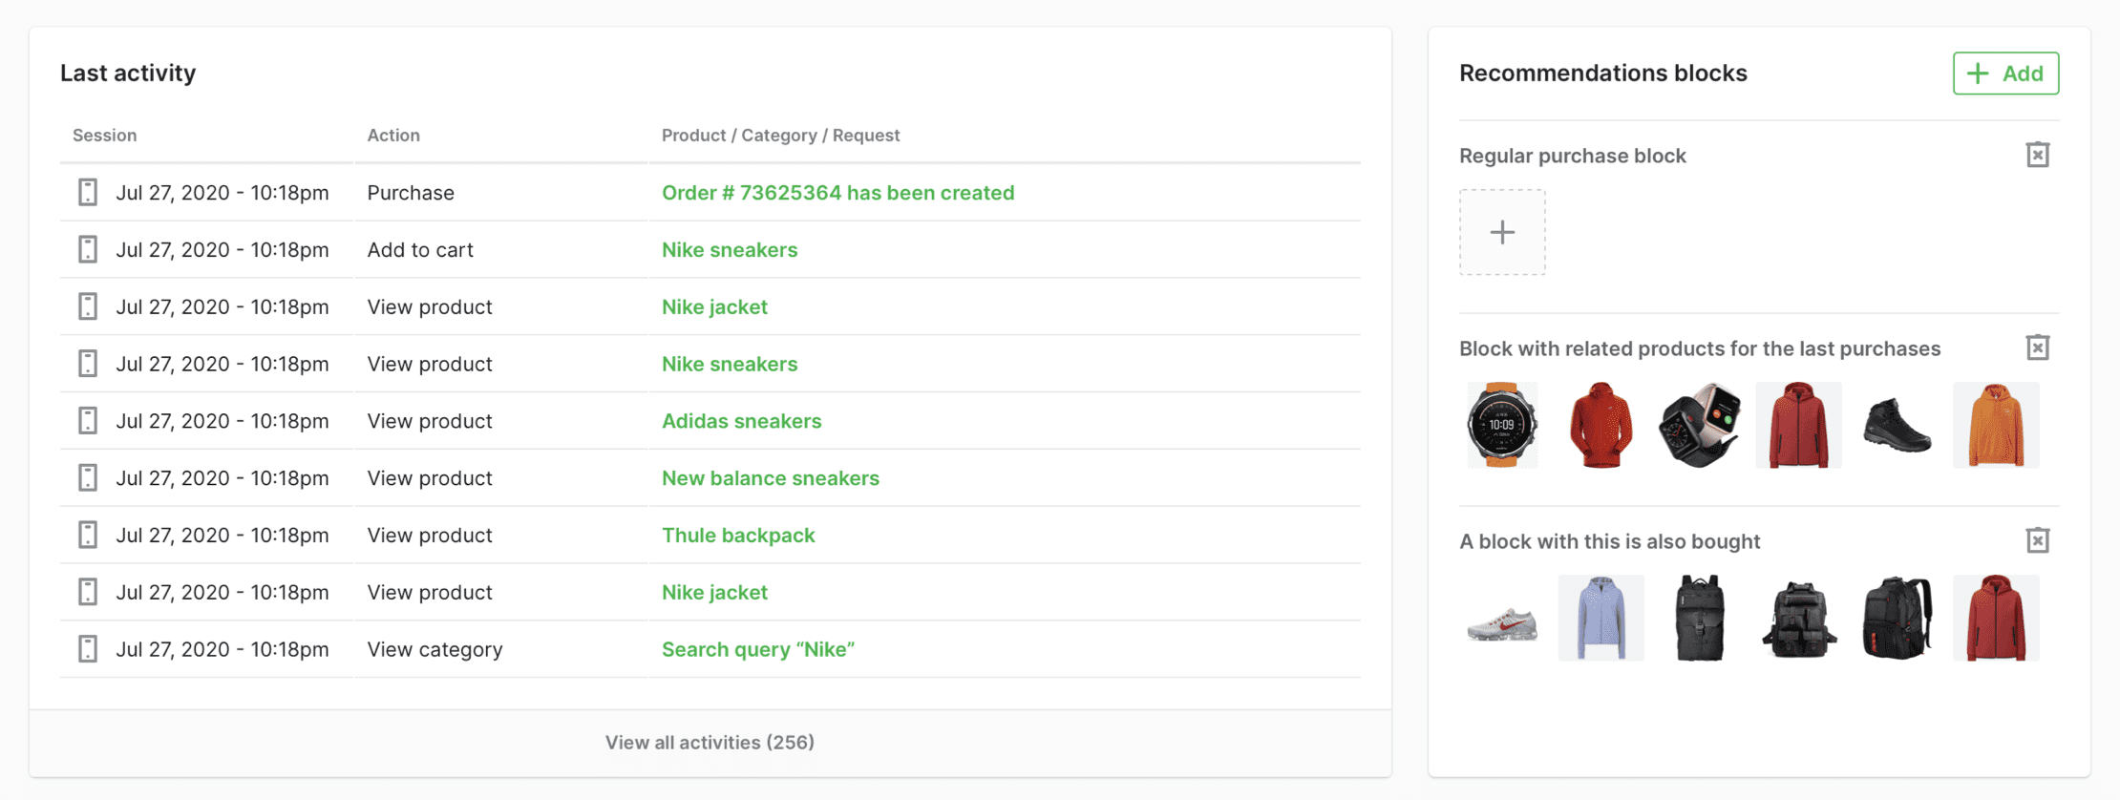Open the Thule backpack product link
Screen dimensions: 2120x800
click(738, 536)
